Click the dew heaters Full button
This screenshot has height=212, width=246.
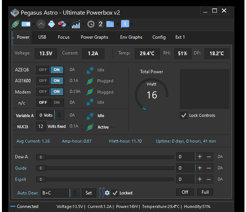[205, 192]
